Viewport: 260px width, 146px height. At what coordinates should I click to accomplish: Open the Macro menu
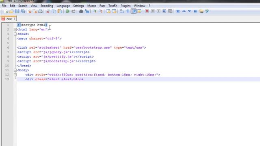(x=92, y=6)
